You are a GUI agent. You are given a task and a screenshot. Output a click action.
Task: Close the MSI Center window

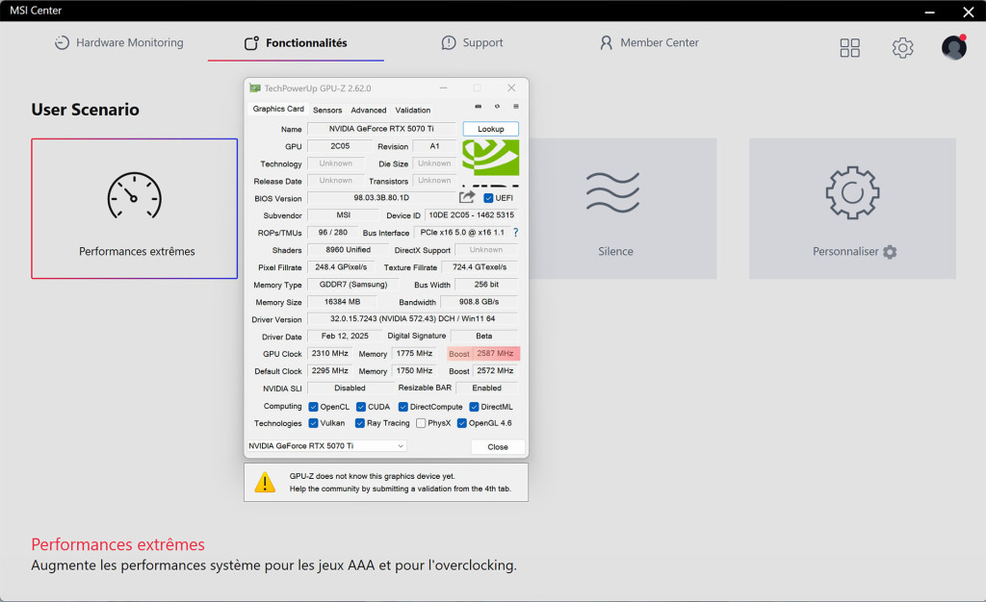click(x=969, y=12)
